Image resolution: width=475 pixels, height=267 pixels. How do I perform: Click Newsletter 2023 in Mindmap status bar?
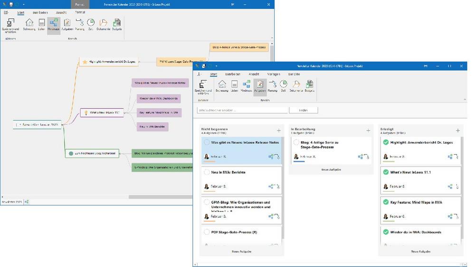(x=12, y=202)
